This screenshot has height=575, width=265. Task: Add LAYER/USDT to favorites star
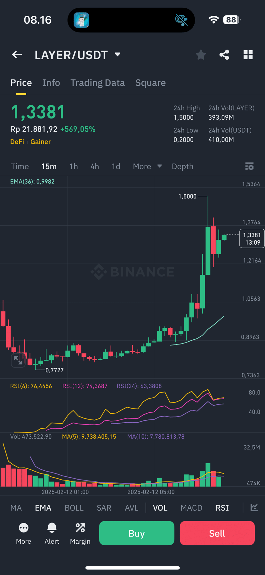pos(201,55)
